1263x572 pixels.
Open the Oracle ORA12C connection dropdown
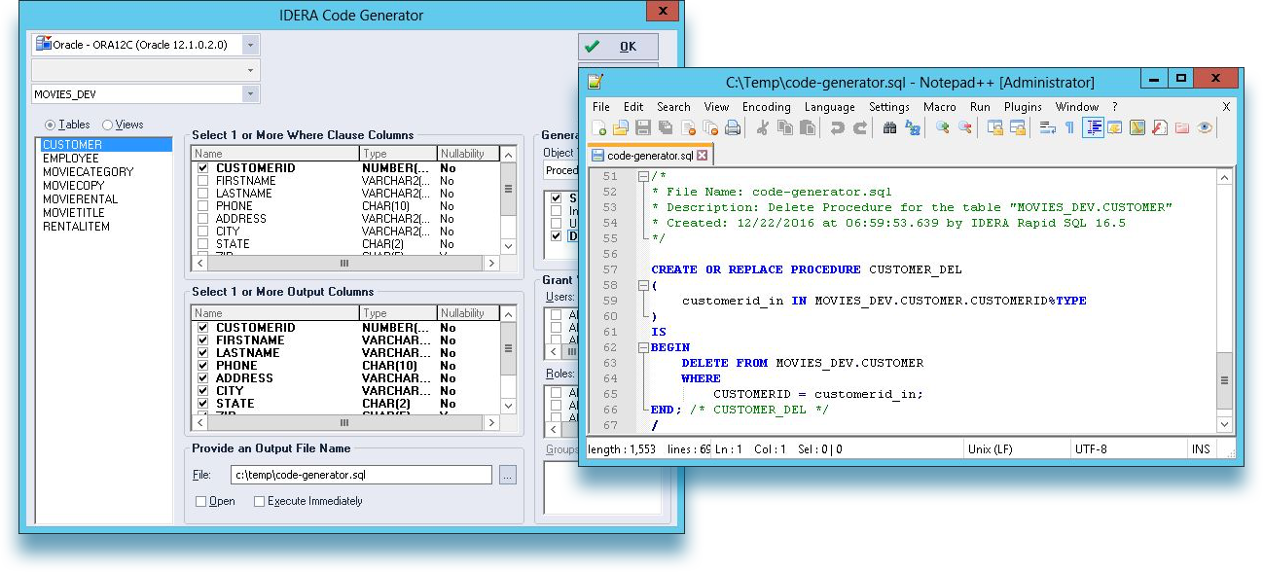click(x=251, y=44)
